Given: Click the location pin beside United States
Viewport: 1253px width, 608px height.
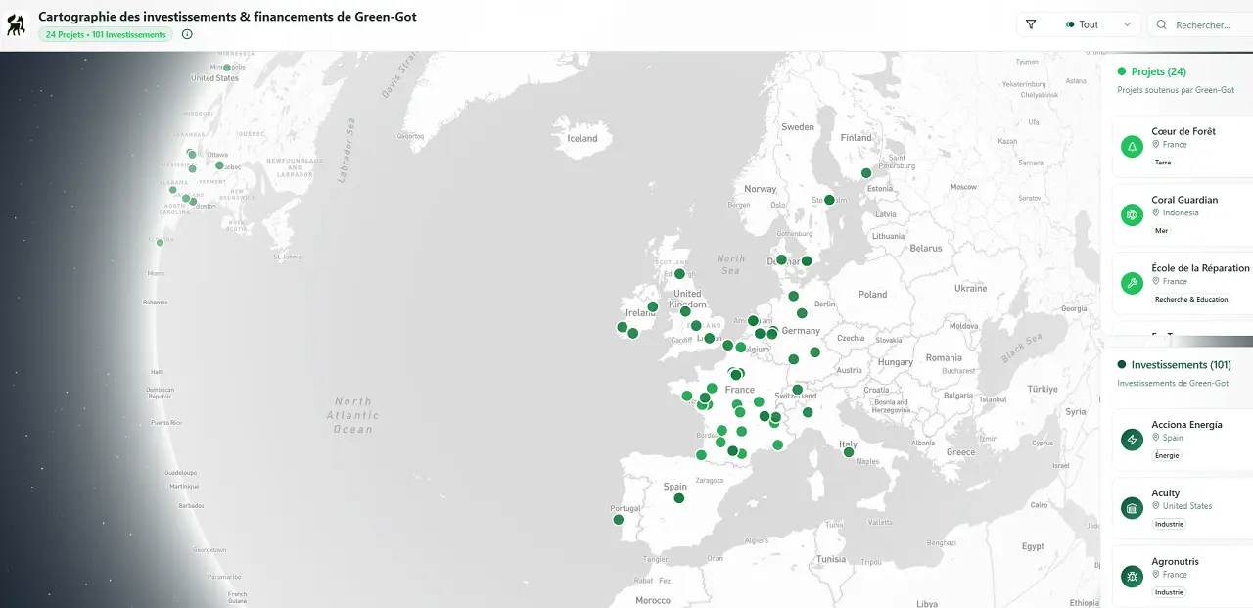Looking at the screenshot, I should 1156,506.
